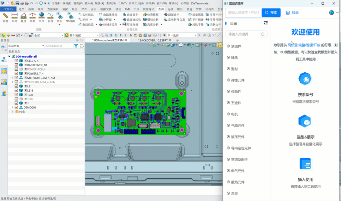Open the 工具(T) menu in the menu bar
Viewport: 341px width, 201px height.
pyautogui.click(x=122, y=3)
